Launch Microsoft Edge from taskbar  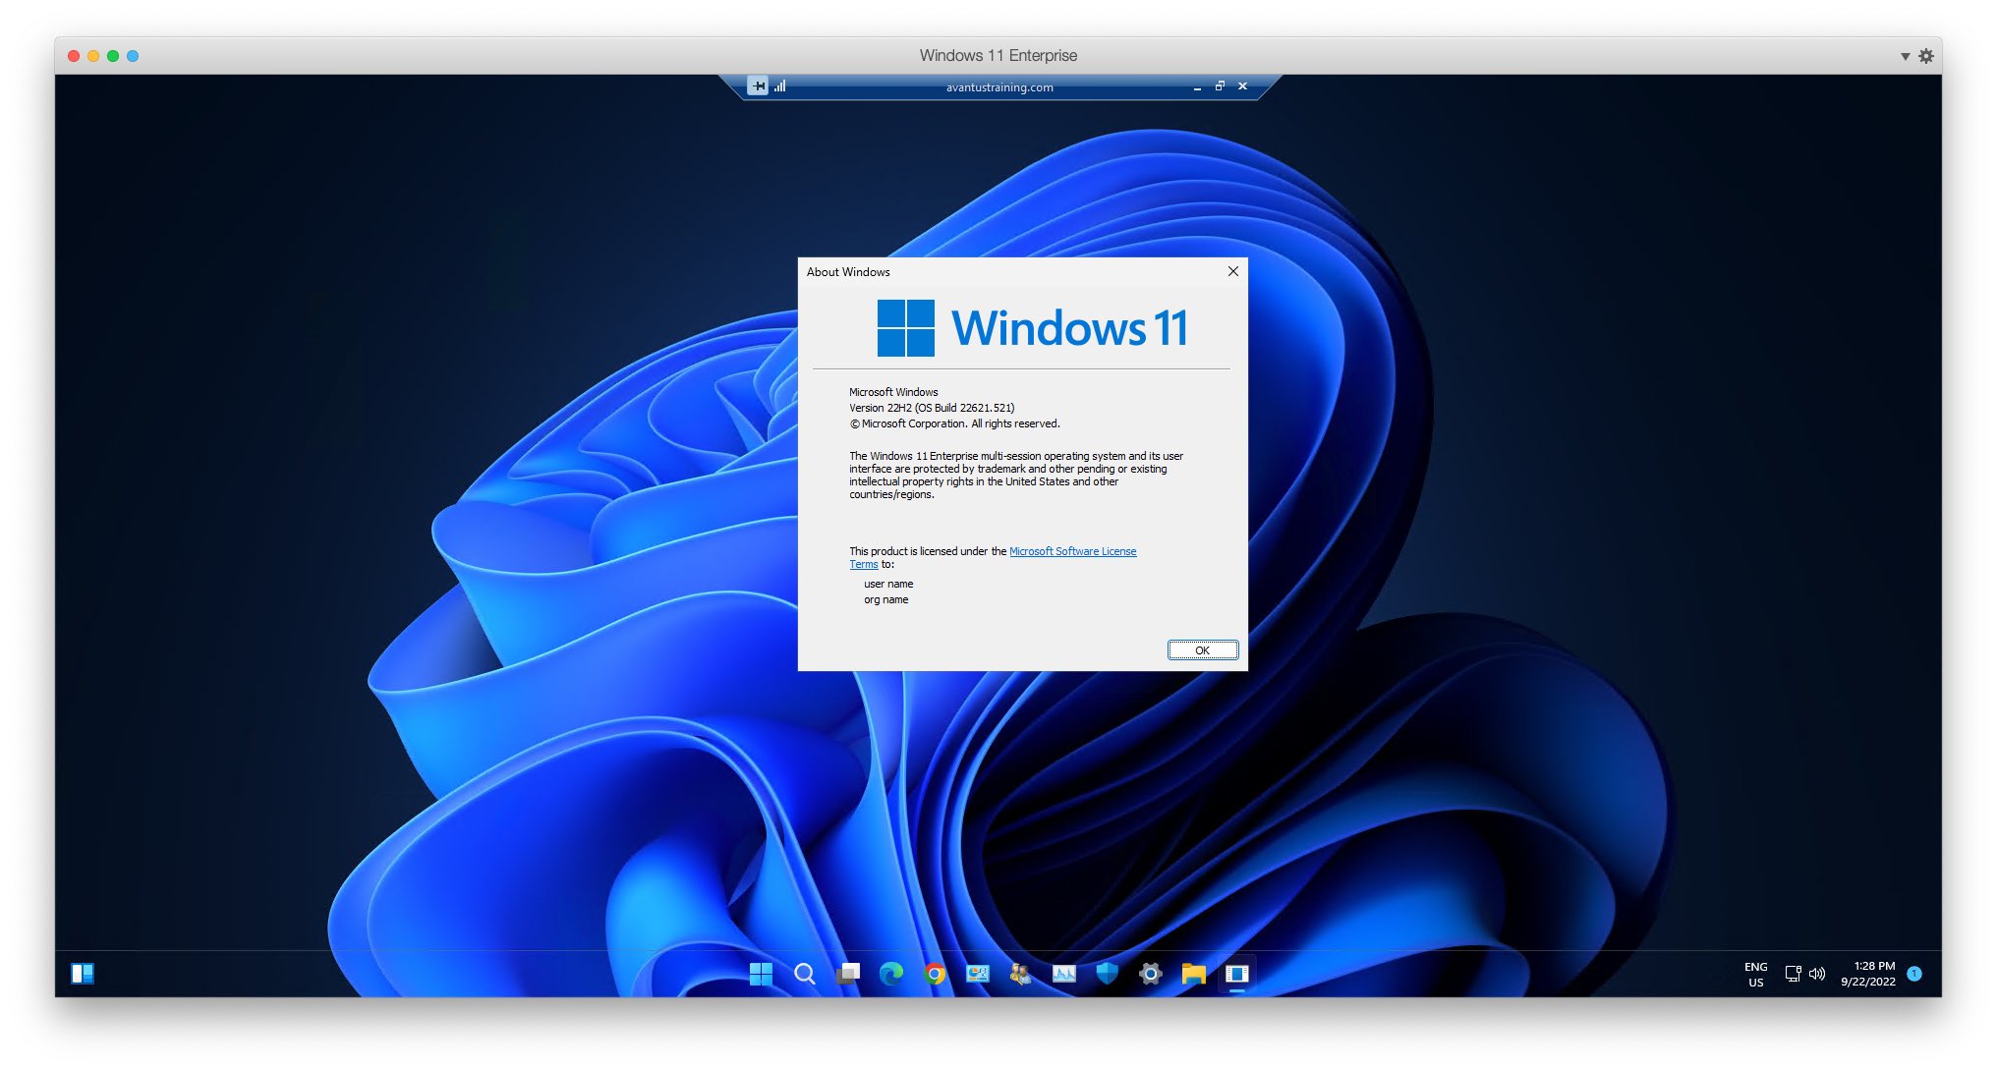[x=891, y=974]
